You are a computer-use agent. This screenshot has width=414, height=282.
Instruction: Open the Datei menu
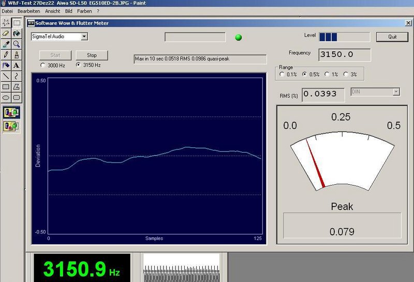point(7,11)
